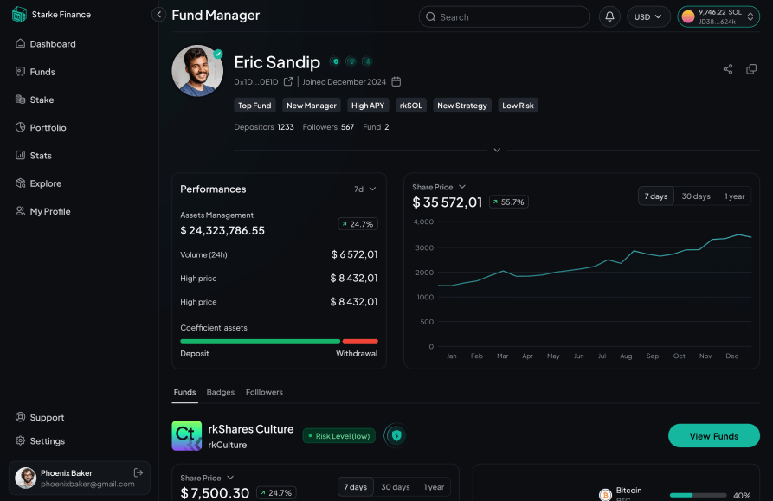
Task: Click the logout icon next to Phoenix Baker
Action: click(x=138, y=472)
